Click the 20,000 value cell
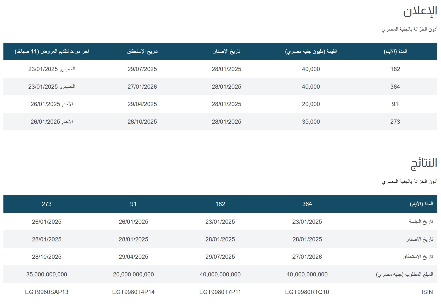 [311, 104]
